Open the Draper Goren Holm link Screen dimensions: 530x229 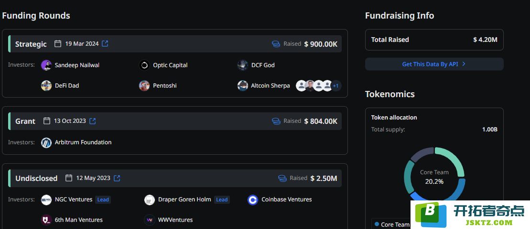coord(184,200)
